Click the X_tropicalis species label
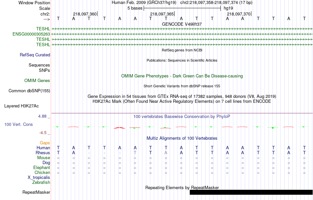313x200 pixels. pos(39,178)
